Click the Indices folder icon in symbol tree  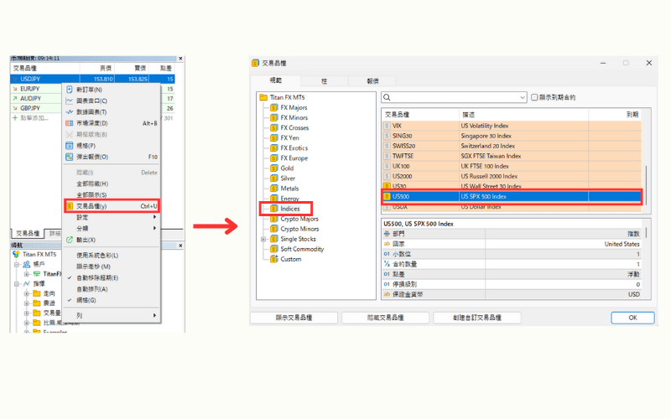point(273,208)
